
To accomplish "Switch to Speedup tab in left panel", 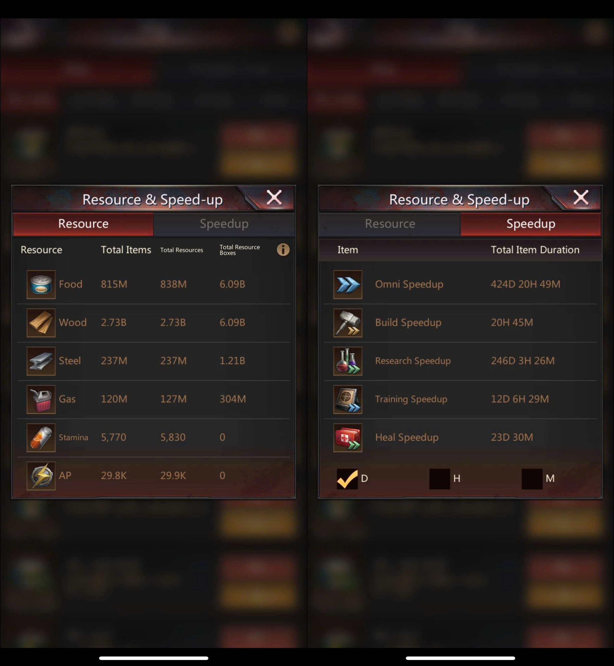I will click(224, 224).
